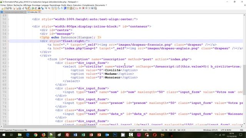Toggle Show All Characters icon

pos(62,8)
